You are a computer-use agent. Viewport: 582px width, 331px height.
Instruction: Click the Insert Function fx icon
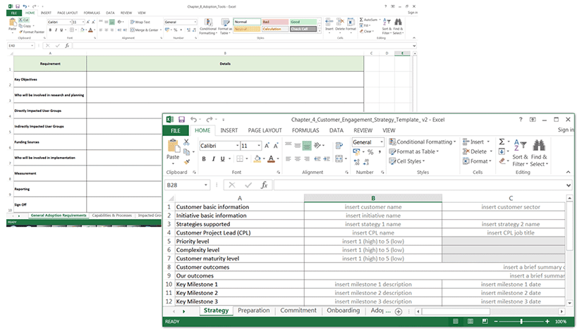[265, 185]
